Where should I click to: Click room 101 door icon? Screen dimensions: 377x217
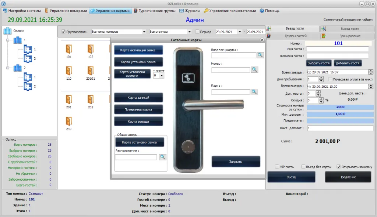[x=68, y=49]
